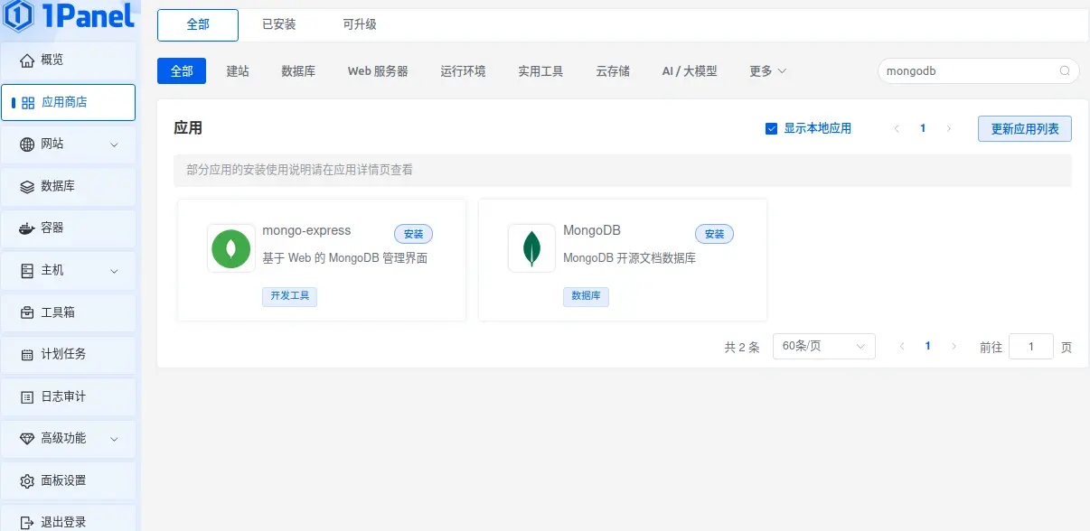Open the 数据库 sidebar section
The image size is (1090, 531).
pyautogui.click(x=54, y=186)
